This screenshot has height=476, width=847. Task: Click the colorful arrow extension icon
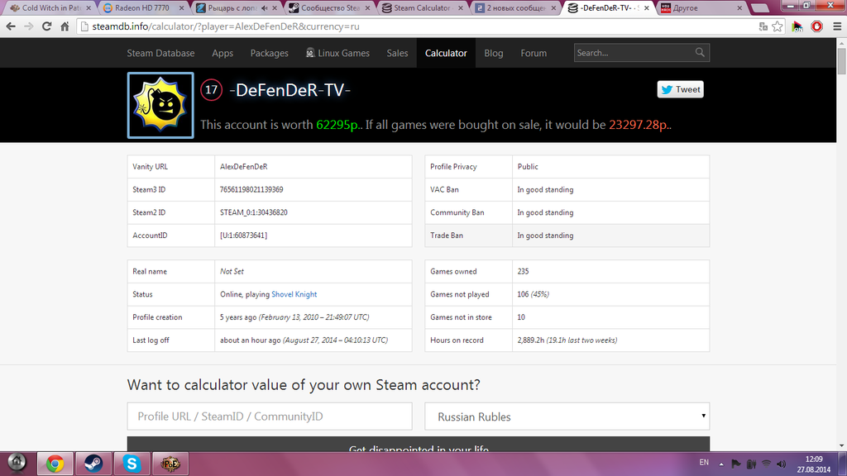tap(797, 26)
